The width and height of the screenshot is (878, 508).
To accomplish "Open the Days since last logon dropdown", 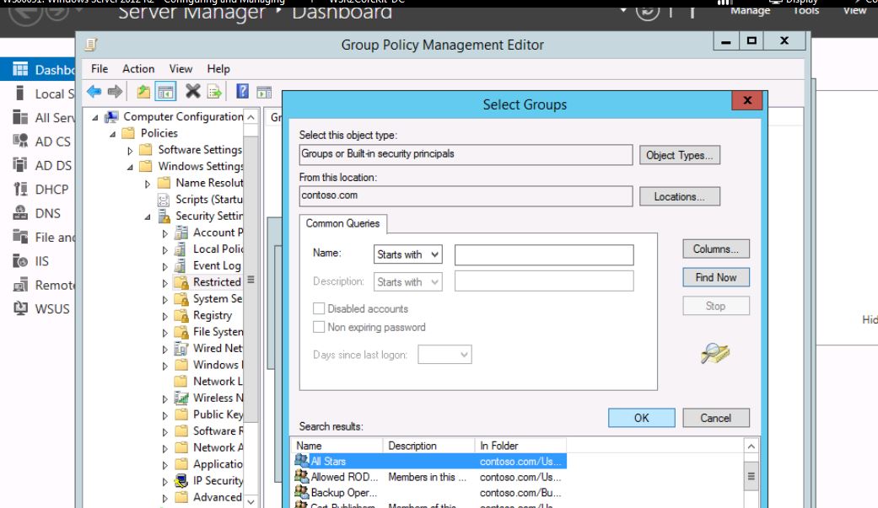I will [x=444, y=354].
